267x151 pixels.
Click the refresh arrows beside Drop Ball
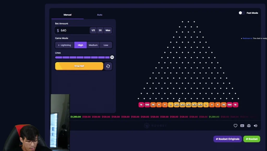pyautogui.click(x=108, y=66)
